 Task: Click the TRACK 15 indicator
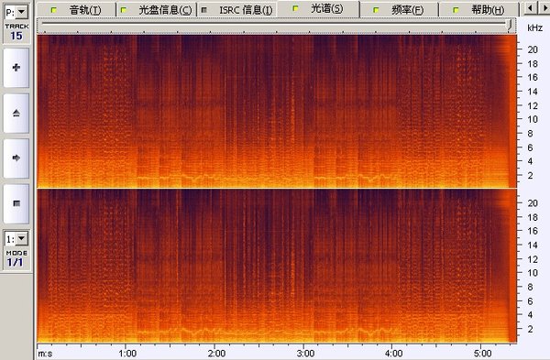coord(16,32)
